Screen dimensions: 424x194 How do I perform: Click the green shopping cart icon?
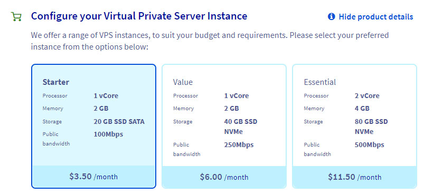tap(16, 17)
